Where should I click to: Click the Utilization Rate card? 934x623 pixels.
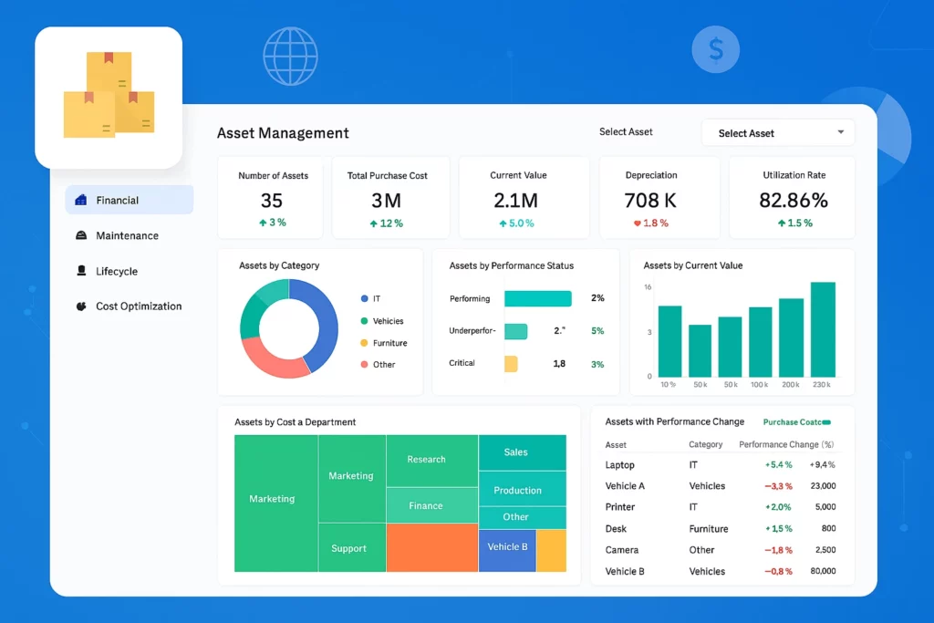pos(794,197)
